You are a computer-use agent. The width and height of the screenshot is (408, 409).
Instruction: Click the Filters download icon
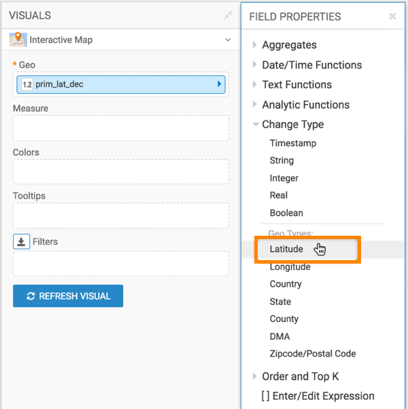pos(21,241)
